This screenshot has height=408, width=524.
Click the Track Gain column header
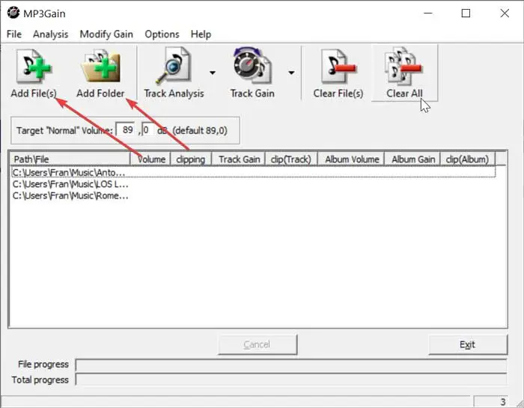[239, 159]
